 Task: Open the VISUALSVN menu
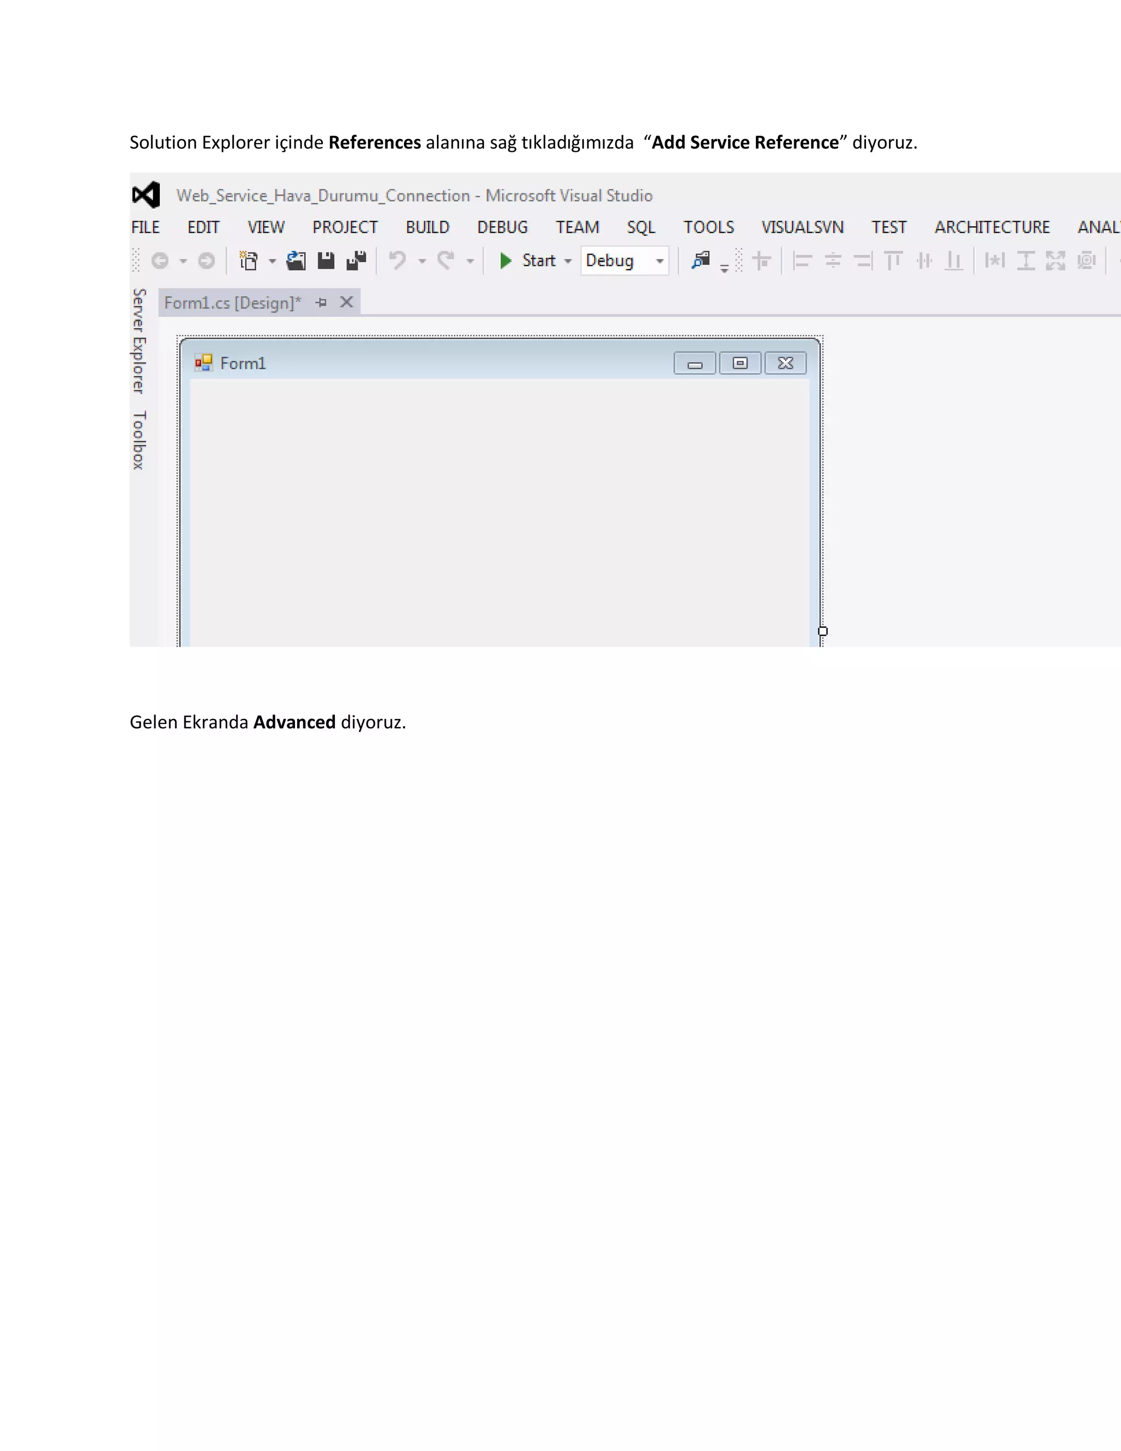click(x=803, y=227)
